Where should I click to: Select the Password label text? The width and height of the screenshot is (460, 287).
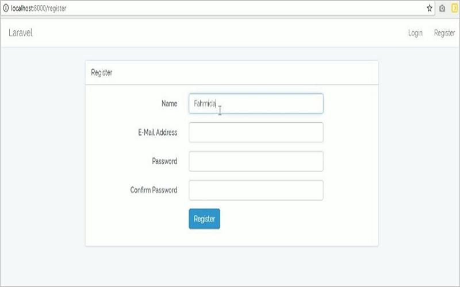coord(164,161)
